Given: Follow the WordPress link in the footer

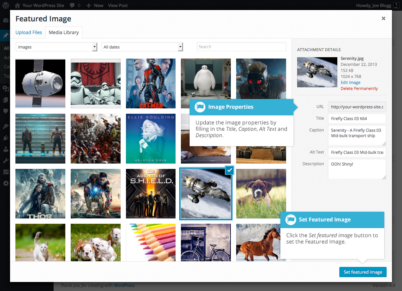Looking at the screenshot, I should [124, 285].
